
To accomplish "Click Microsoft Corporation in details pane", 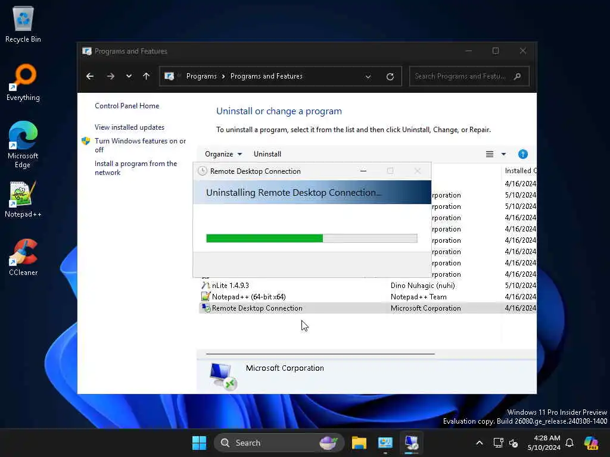I will [x=285, y=368].
